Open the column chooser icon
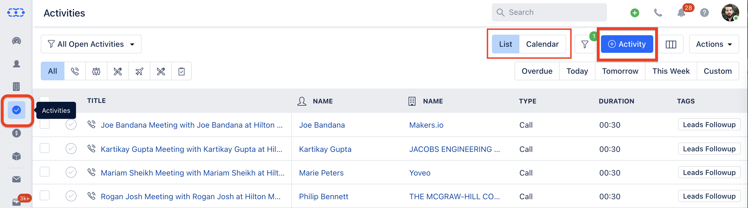The image size is (748, 208). 671,44
